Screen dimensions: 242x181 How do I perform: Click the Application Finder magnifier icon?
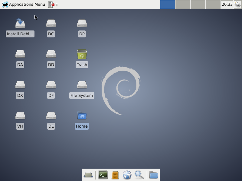[x=139, y=175]
